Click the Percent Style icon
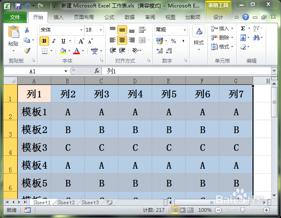281x218 pixels. tap(173, 41)
